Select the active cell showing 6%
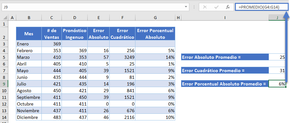This screenshot has width=290, height=123. (277, 84)
